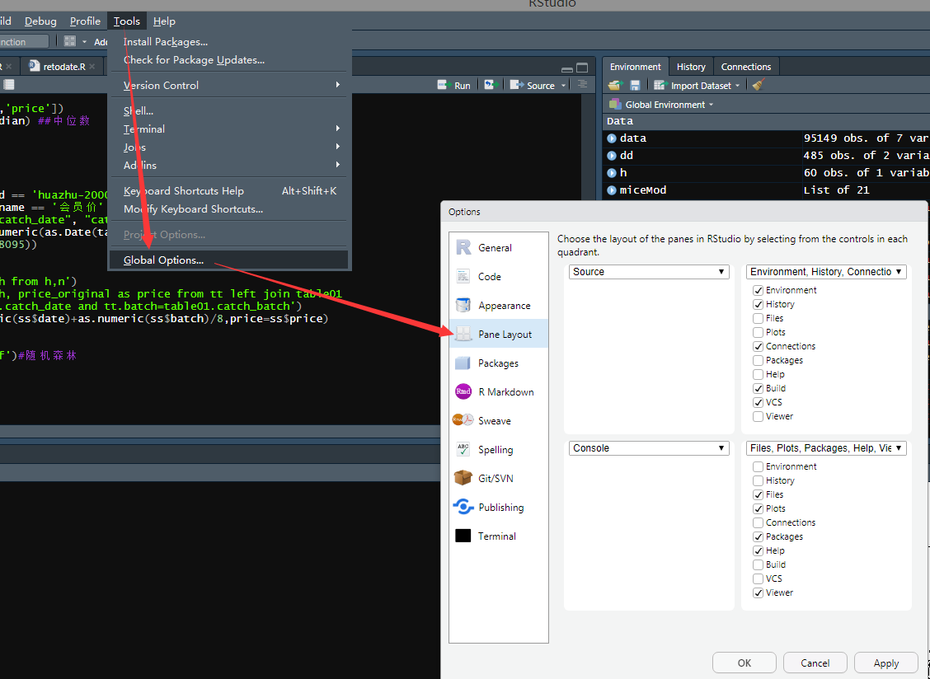Open the Tools menu
Viewport: 930px width, 679px height.
tap(127, 21)
